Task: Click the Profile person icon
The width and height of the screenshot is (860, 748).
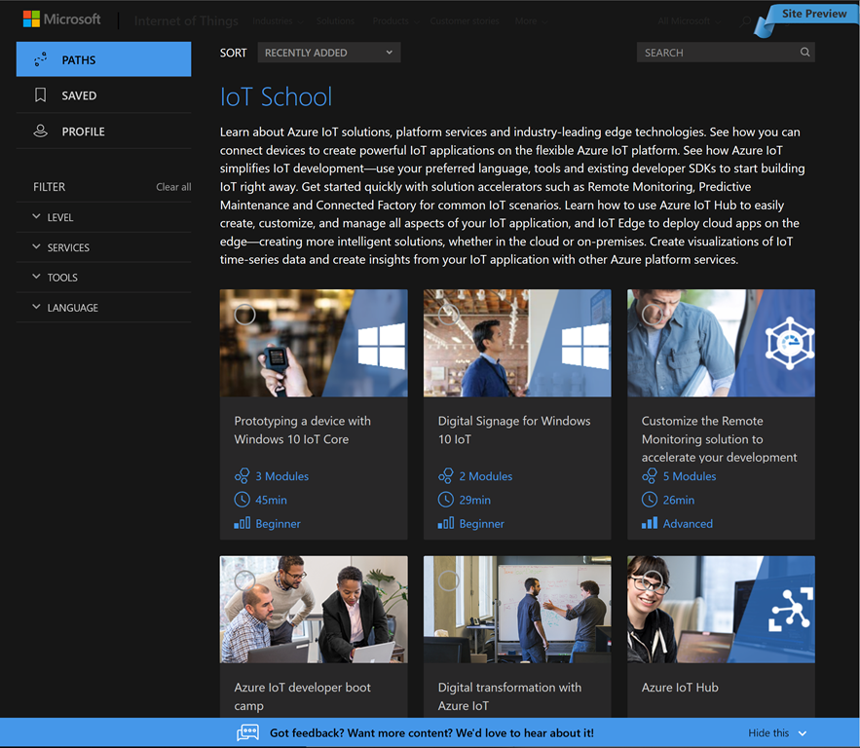Action: pyautogui.click(x=40, y=131)
